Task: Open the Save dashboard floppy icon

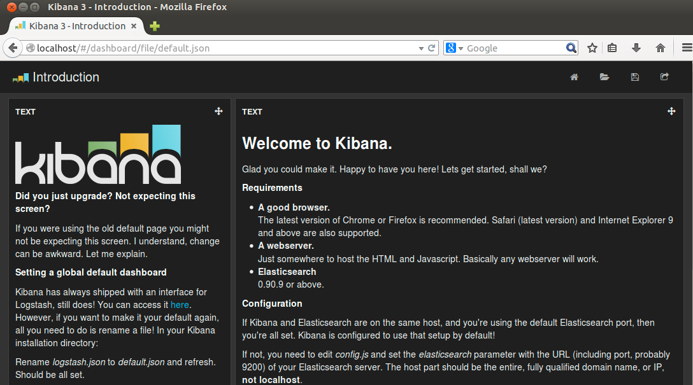Action: pos(634,77)
